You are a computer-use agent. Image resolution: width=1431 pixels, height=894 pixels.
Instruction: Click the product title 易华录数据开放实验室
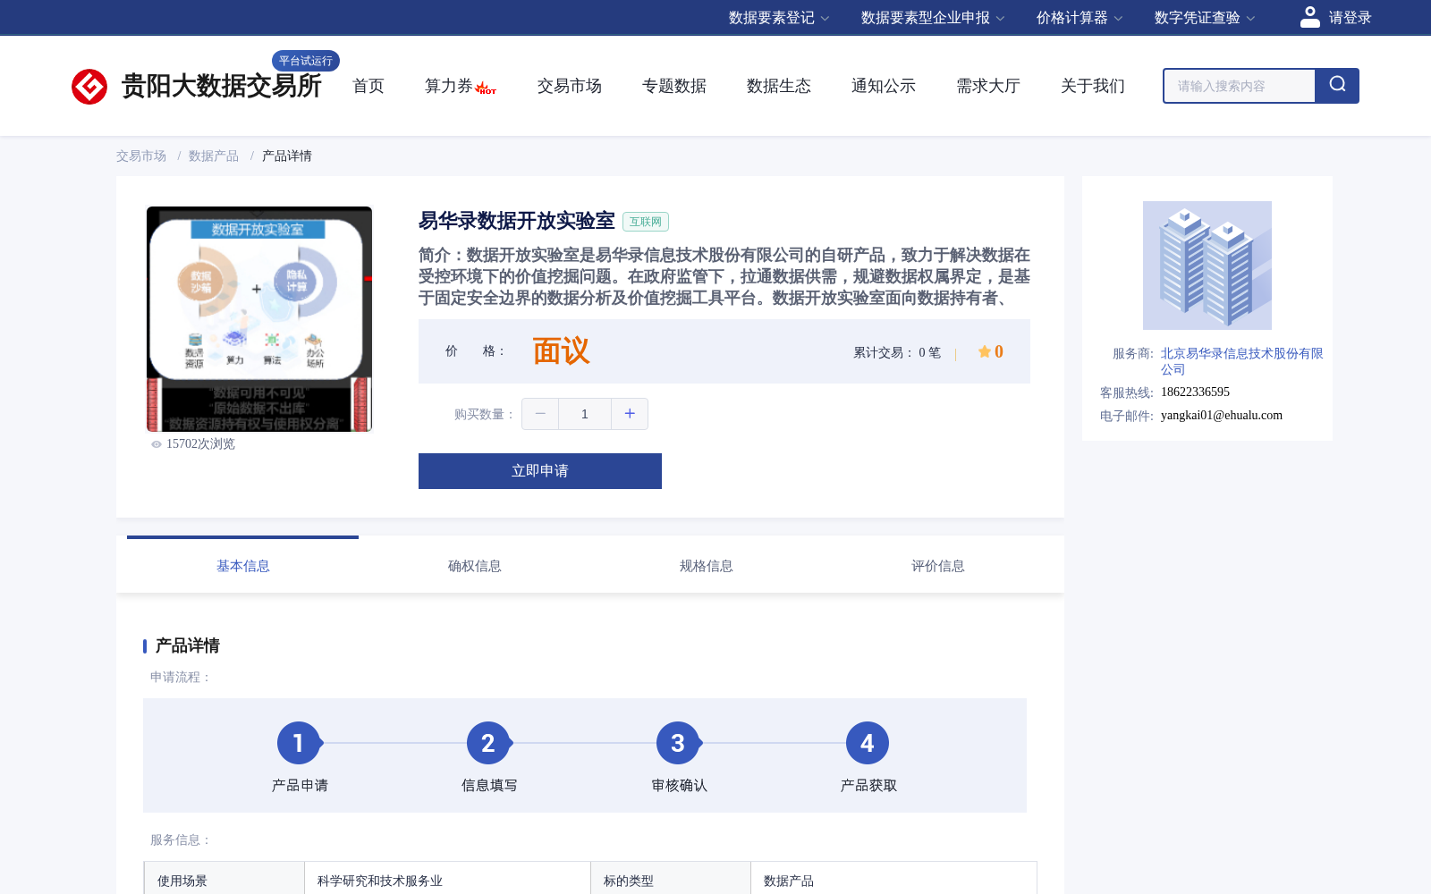click(517, 221)
